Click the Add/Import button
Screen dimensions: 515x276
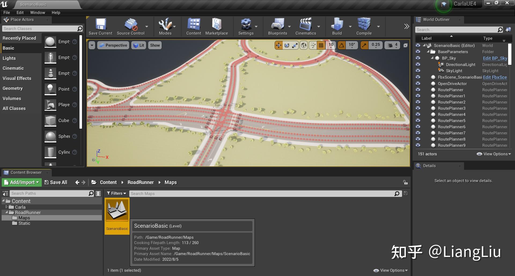22,182
